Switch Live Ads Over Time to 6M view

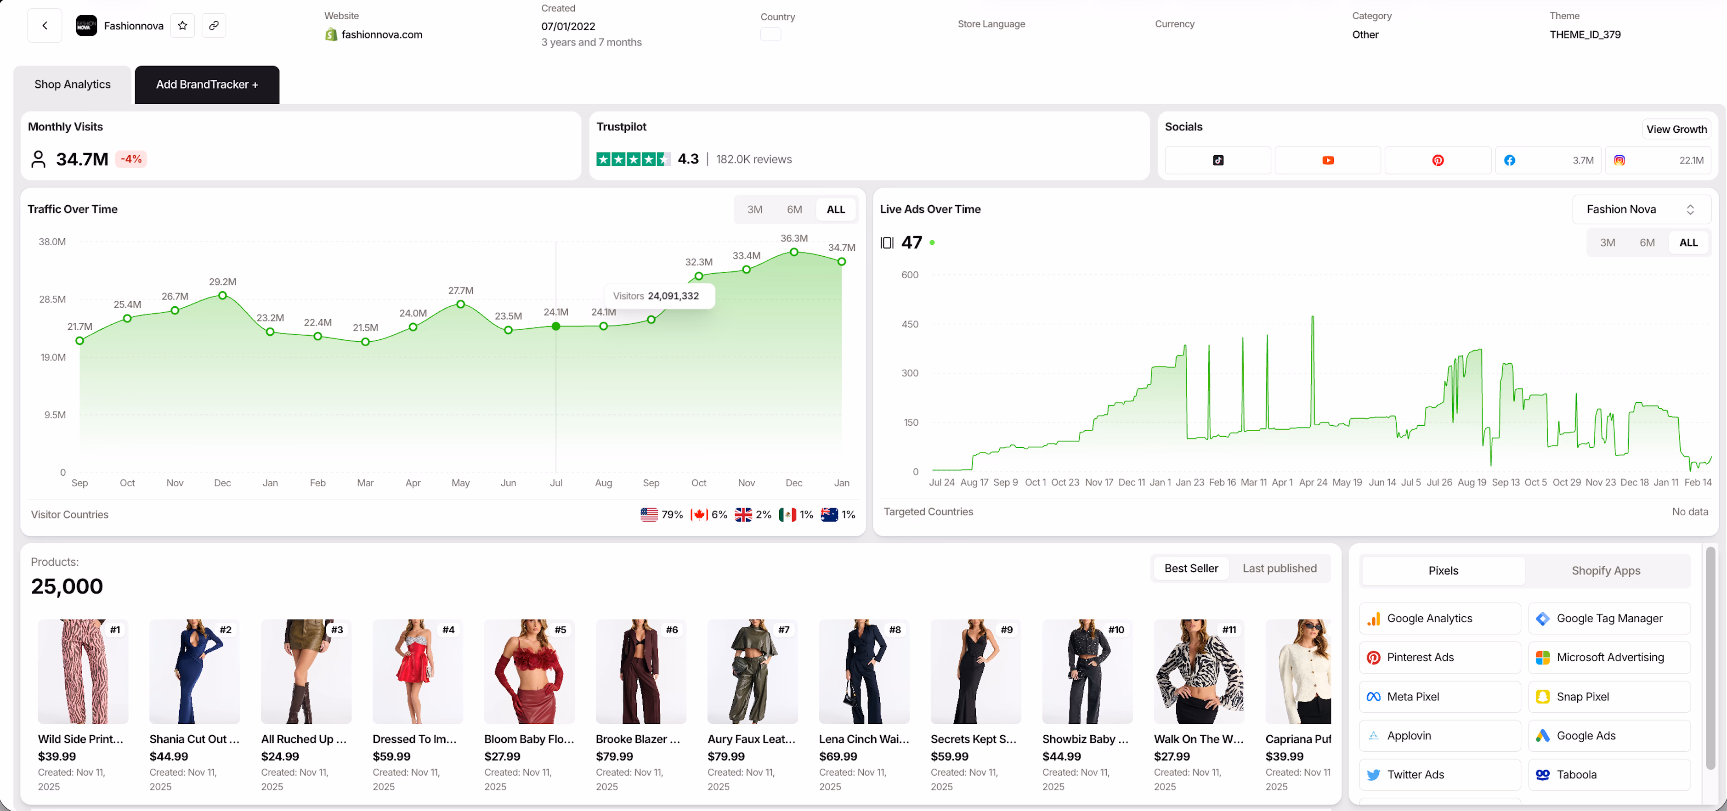click(x=1648, y=242)
